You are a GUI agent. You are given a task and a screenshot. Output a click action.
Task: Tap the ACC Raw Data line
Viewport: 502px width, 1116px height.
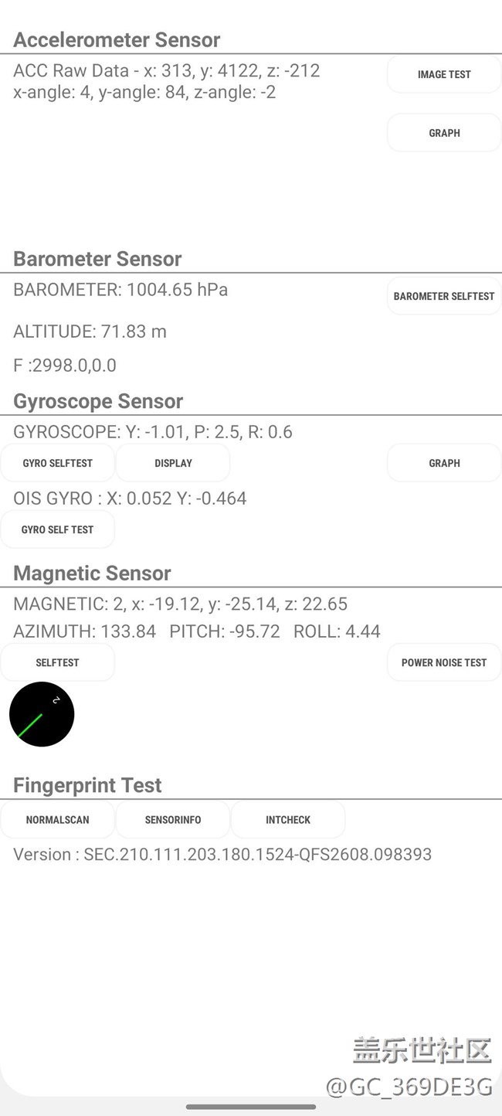166,71
